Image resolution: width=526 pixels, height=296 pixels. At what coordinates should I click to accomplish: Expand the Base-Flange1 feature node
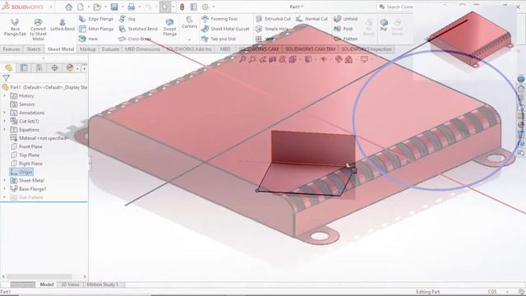(4, 189)
